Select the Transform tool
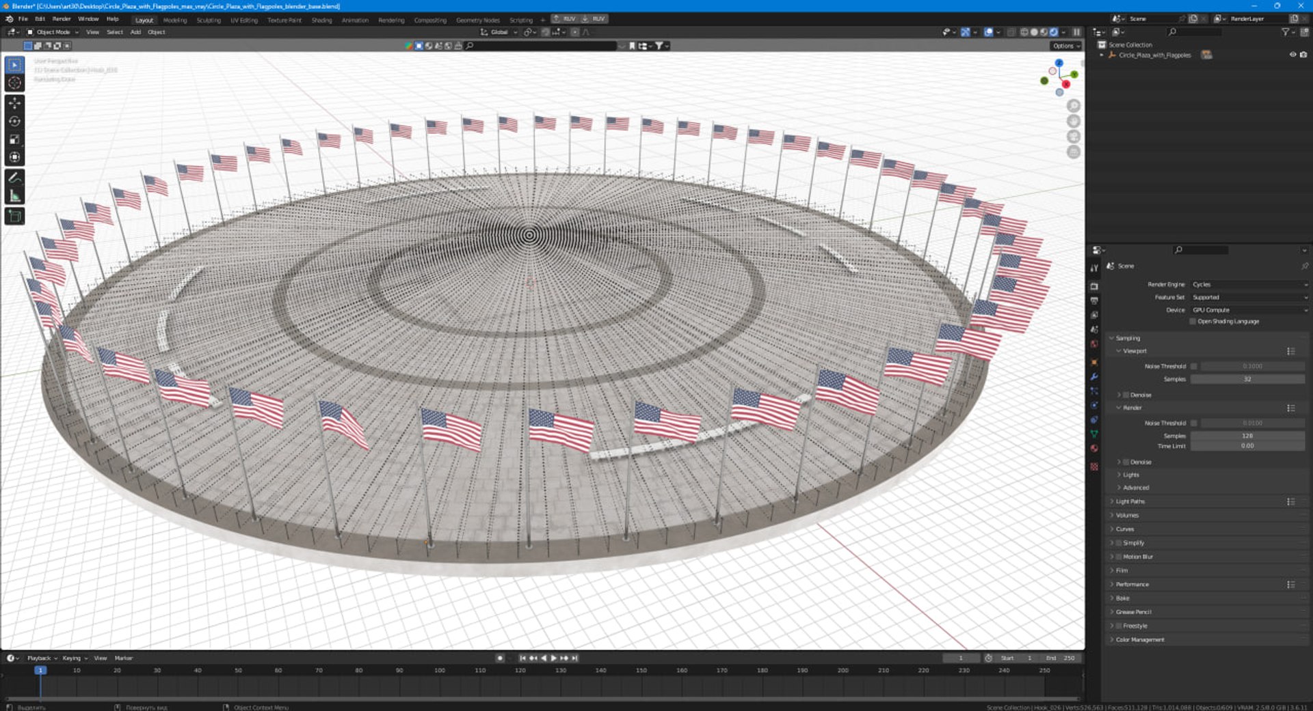1313x711 pixels. tap(14, 157)
